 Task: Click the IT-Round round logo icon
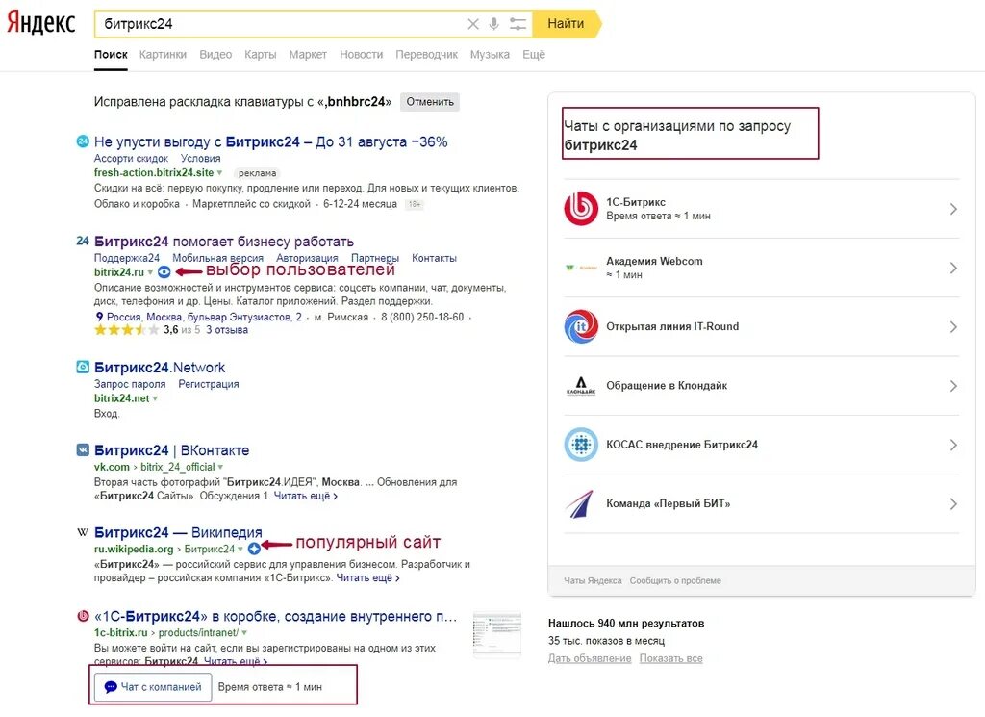(x=581, y=327)
